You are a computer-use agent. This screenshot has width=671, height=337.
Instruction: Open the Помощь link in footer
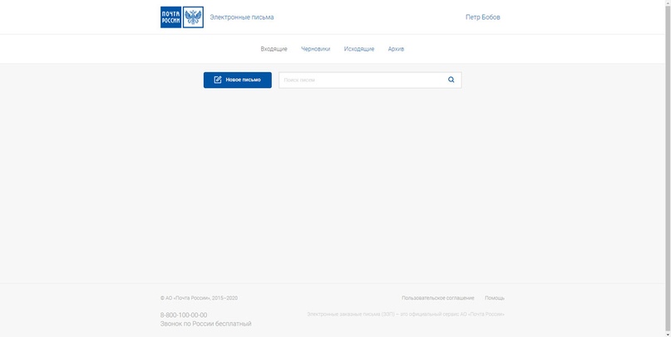[494, 298]
